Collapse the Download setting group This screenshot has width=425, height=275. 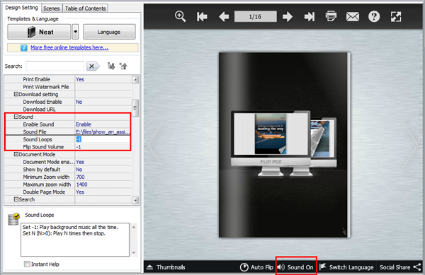[x=16, y=94]
